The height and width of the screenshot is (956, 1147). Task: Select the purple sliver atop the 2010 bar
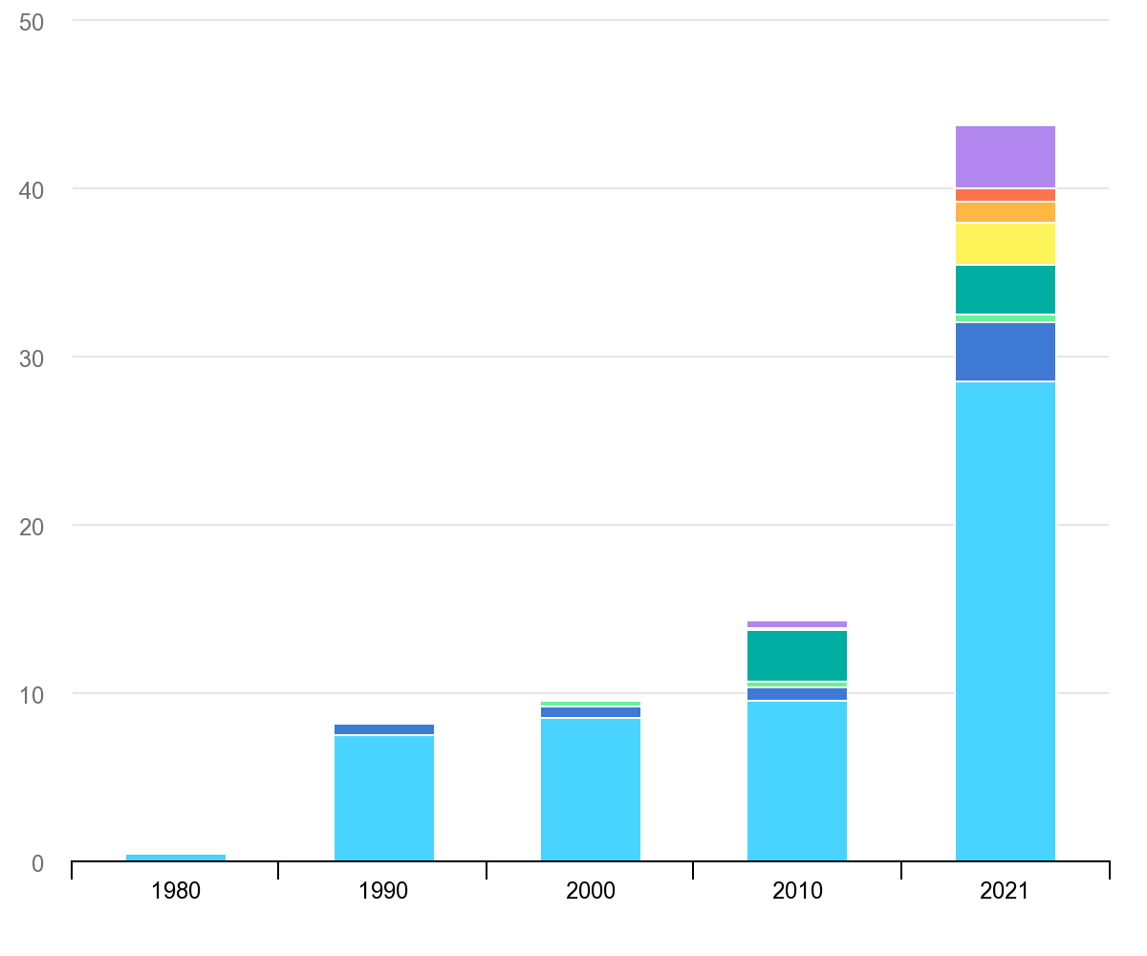coord(796,624)
